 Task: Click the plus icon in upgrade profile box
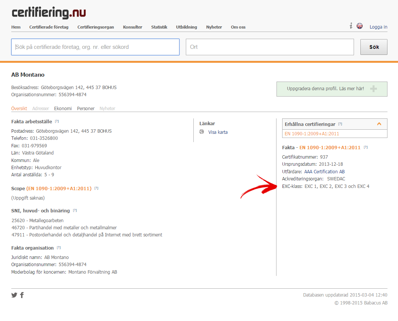374,89
